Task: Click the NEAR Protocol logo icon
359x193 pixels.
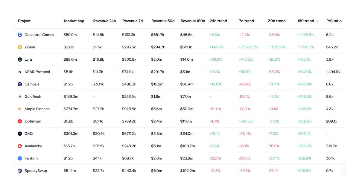Action: tap(20, 72)
